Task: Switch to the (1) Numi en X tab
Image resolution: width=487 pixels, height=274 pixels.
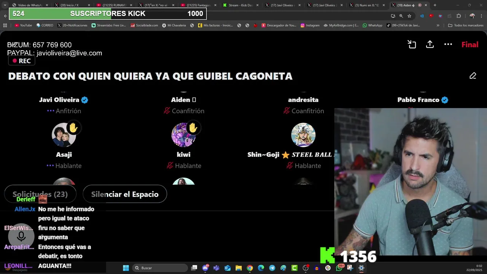Action: pyautogui.click(x=367, y=5)
